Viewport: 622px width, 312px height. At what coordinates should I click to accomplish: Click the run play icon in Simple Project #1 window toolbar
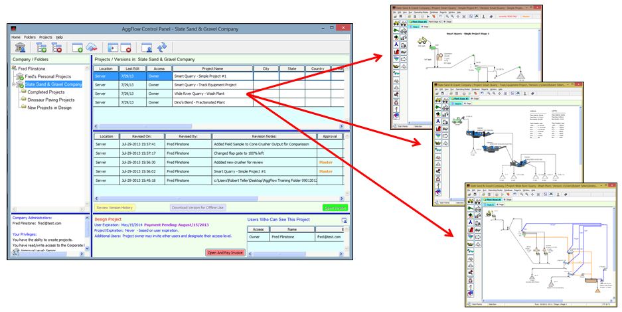[428, 17]
